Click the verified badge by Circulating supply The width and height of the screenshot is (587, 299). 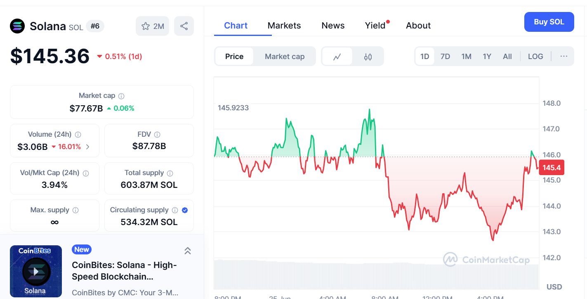click(x=185, y=210)
